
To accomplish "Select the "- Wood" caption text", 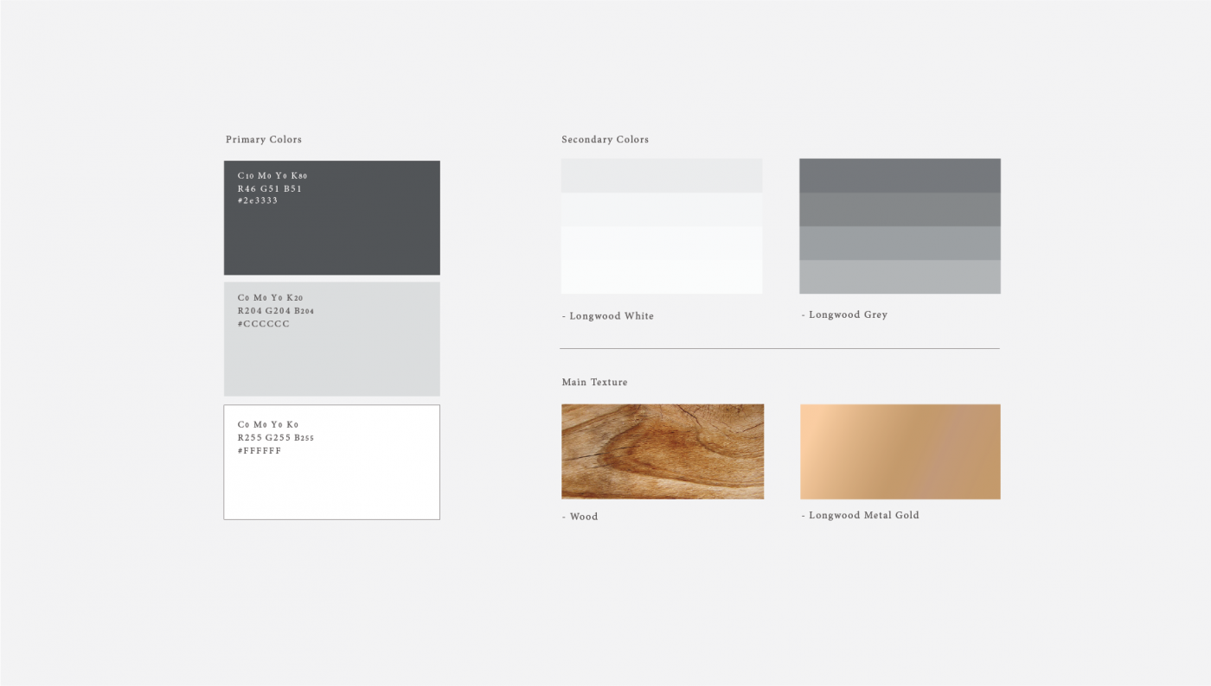I will 580,517.
